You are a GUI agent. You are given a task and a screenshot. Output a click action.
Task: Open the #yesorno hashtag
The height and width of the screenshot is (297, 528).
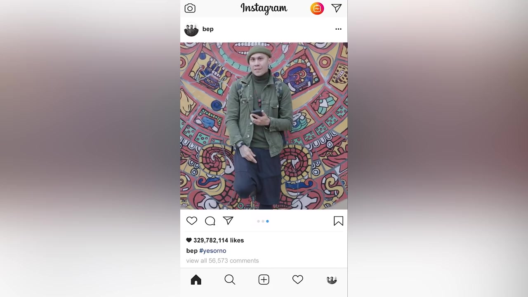(x=213, y=251)
